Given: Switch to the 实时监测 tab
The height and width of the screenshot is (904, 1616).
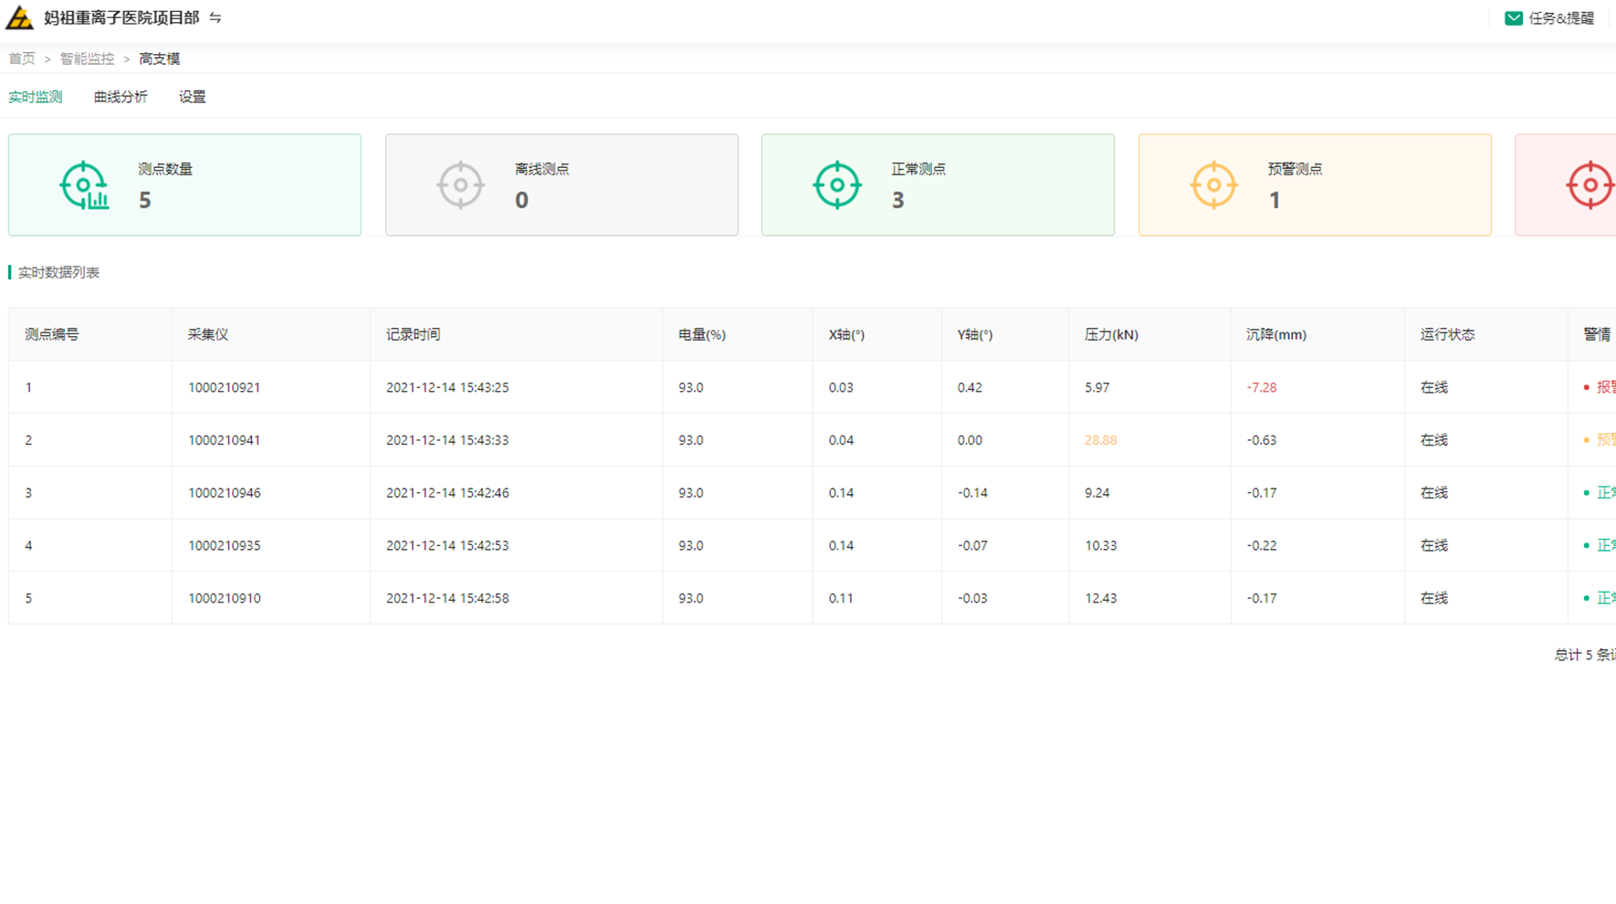Looking at the screenshot, I should click(36, 97).
